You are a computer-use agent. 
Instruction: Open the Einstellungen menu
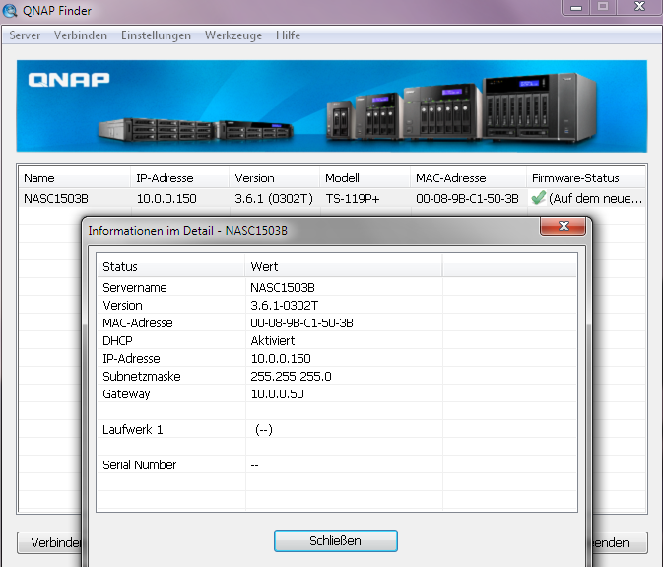[x=156, y=35]
